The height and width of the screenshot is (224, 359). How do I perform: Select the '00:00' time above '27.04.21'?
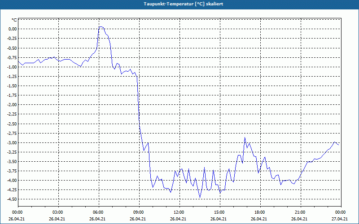(x=341, y=212)
